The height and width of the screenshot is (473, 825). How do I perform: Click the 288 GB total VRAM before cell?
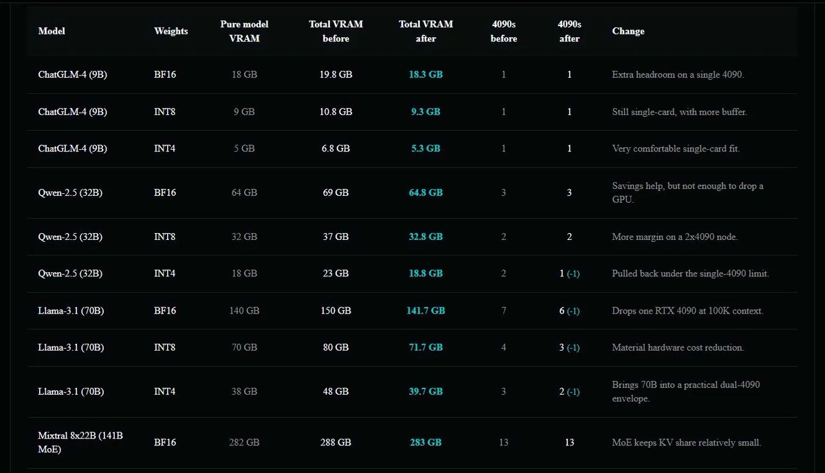pos(335,443)
